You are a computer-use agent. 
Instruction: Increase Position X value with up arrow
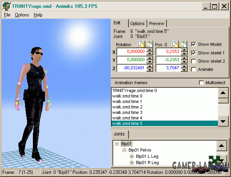(184, 50)
